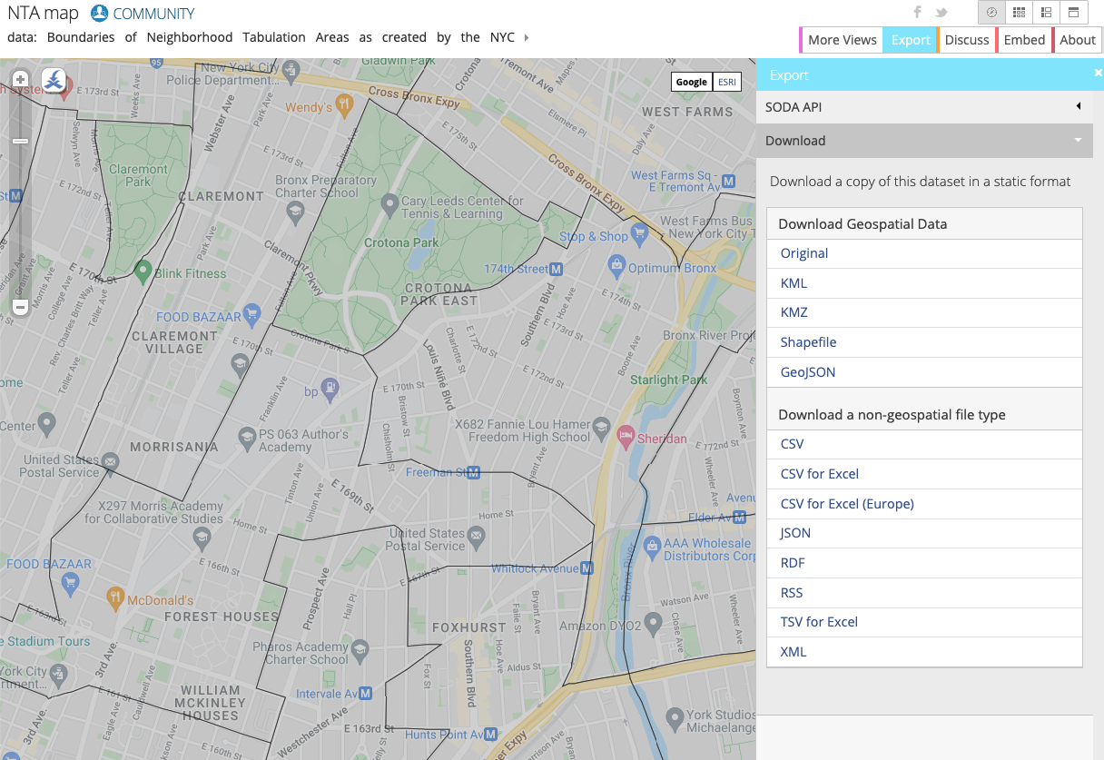
Task: Open the About tab
Action: (1077, 39)
